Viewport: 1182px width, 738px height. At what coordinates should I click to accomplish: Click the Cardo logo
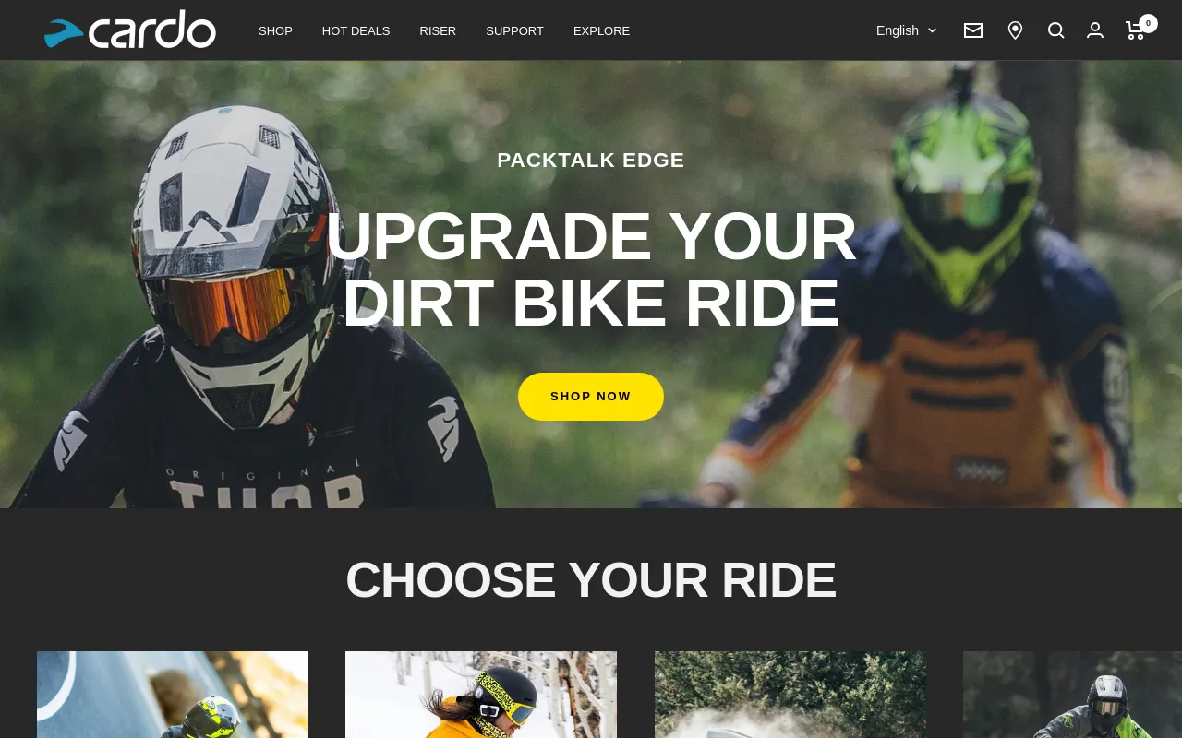130,30
